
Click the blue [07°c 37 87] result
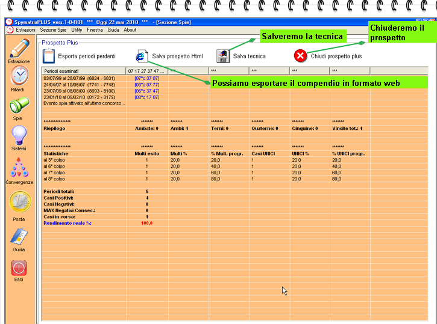147,78
